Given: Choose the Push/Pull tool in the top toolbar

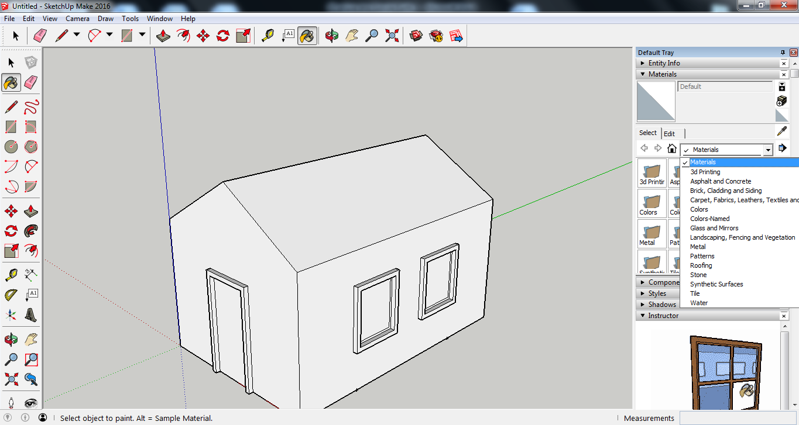Looking at the screenshot, I should pyautogui.click(x=163, y=36).
